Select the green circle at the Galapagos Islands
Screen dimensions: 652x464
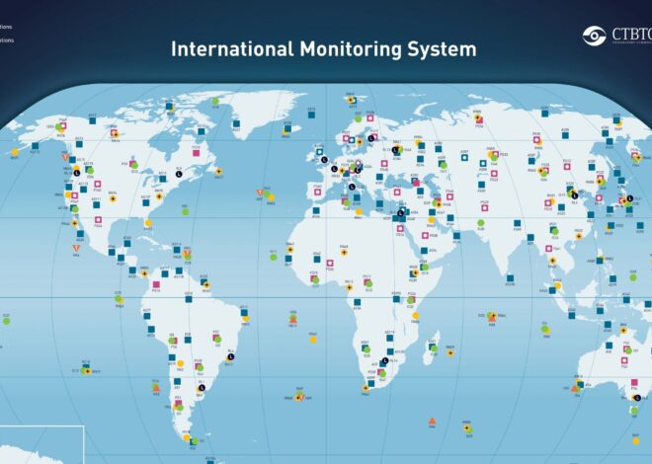(x=119, y=299)
